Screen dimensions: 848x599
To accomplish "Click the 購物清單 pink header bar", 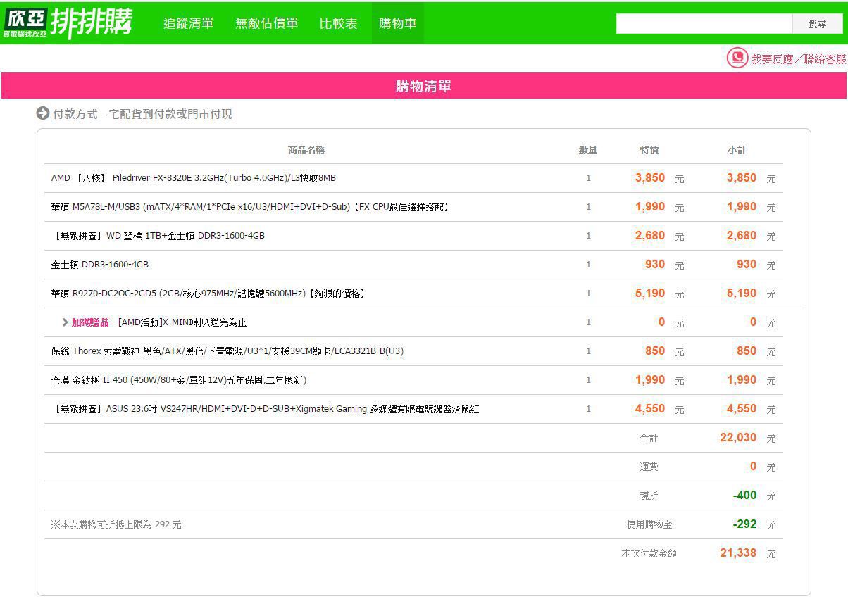I will (423, 86).
